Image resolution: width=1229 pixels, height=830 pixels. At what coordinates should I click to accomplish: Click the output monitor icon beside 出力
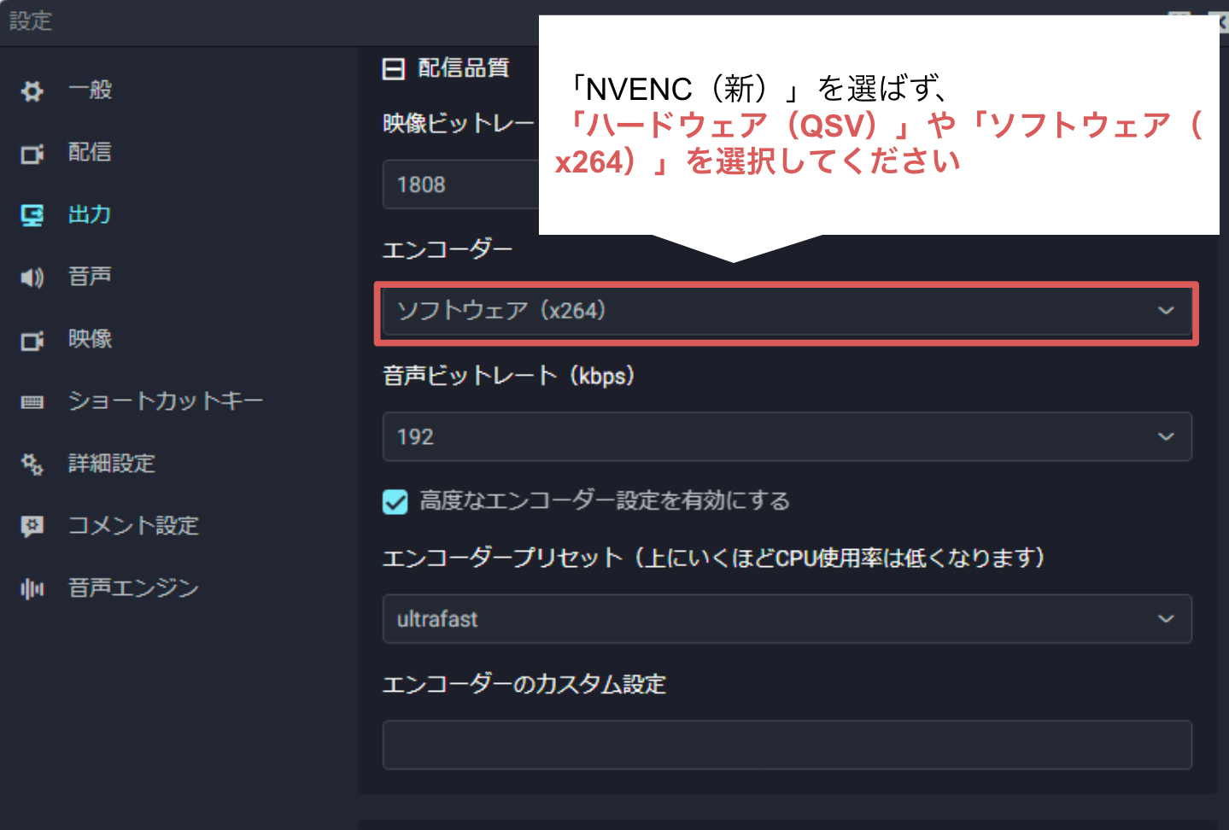click(x=32, y=215)
